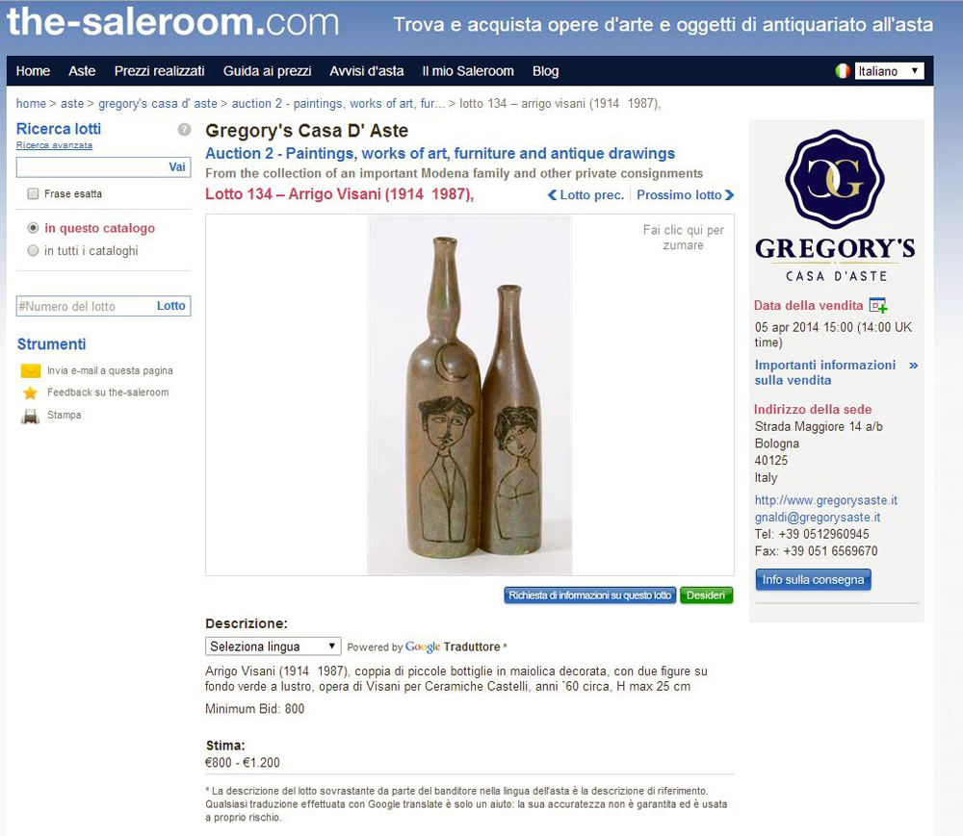963x836 pixels.
Task: Open the Italiano language dropdown
Action: pos(889,71)
